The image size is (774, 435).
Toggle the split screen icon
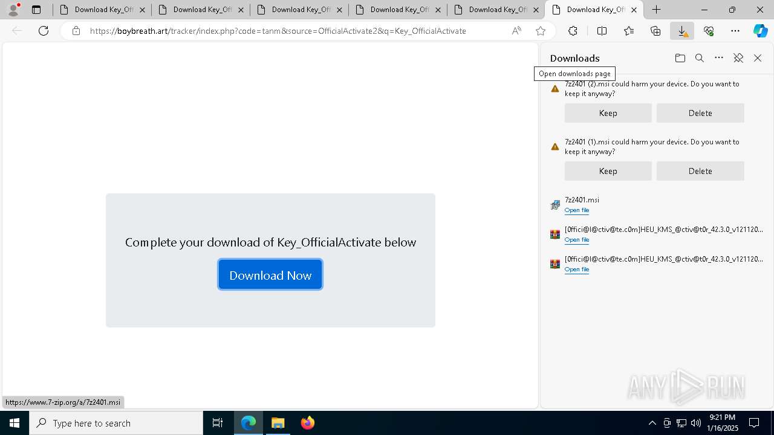tap(602, 31)
